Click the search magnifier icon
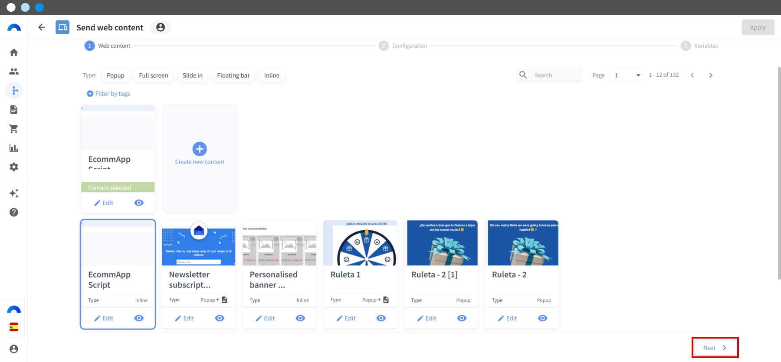Viewport: 781px width, 362px height. 523,75
